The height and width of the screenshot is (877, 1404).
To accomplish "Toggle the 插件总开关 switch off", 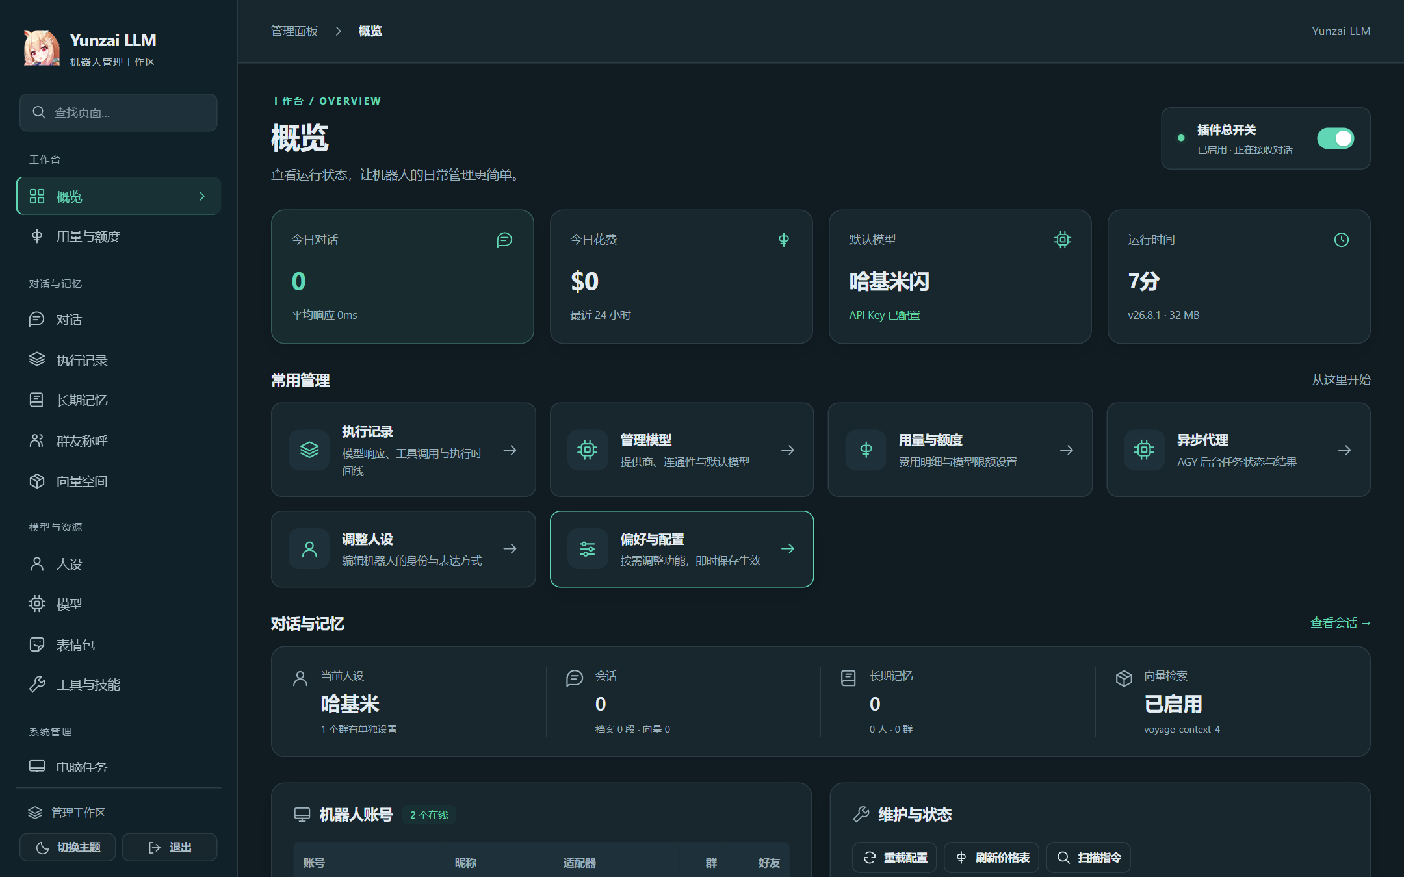I will coord(1336,138).
